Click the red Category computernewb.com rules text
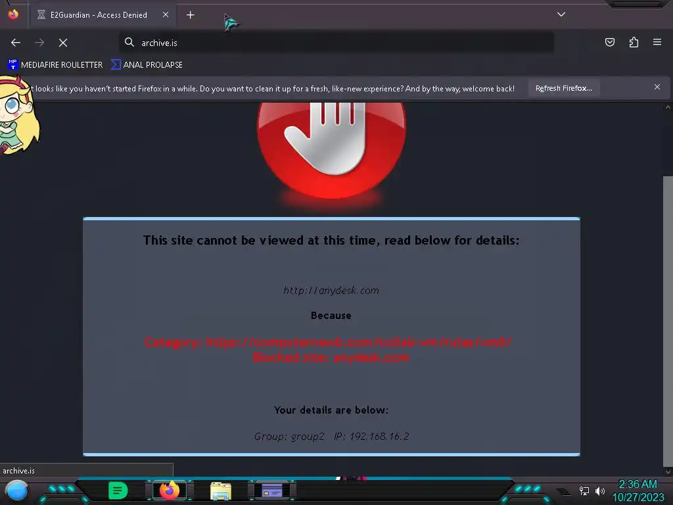Image resolution: width=673 pixels, height=505 pixels. [328, 342]
